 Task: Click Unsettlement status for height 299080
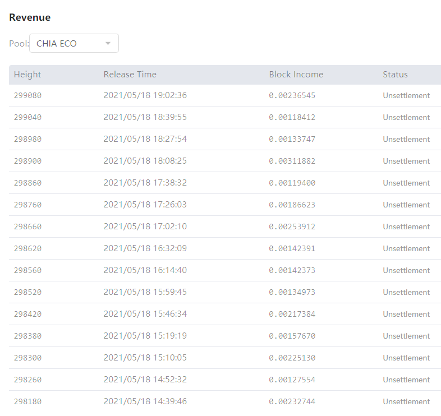click(406, 95)
